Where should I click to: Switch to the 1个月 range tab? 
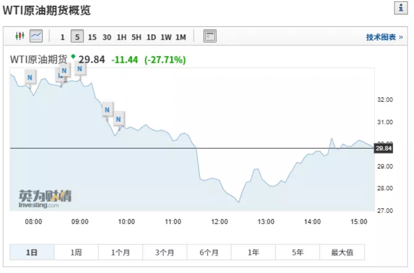tap(120, 253)
